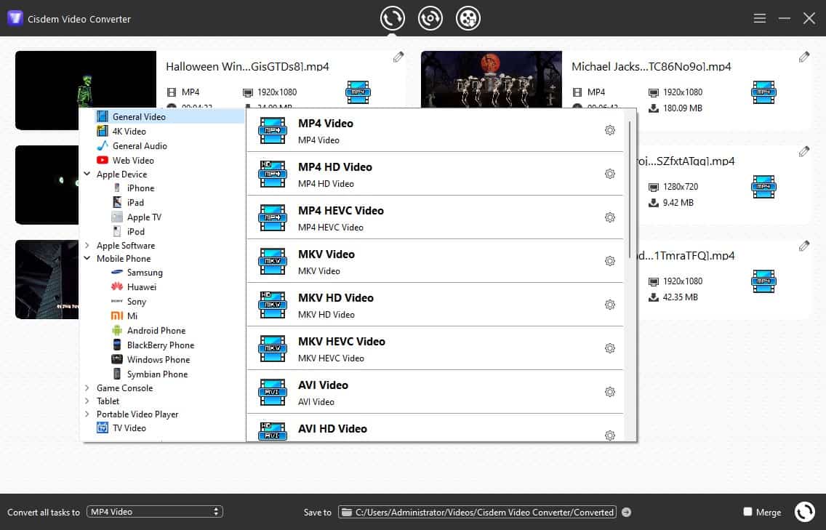Expand the Game Console category
Screen dimensions: 826x530
87,388
